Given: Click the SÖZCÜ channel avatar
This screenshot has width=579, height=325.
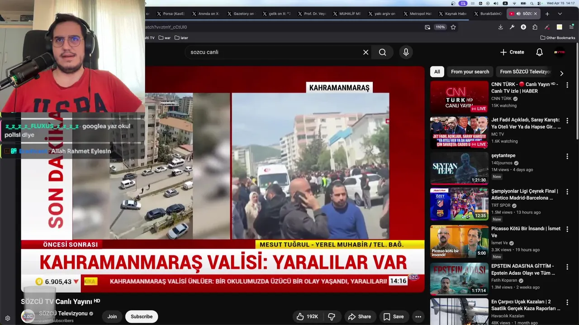Looking at the screenshot, I should click(x=28, y=316).
